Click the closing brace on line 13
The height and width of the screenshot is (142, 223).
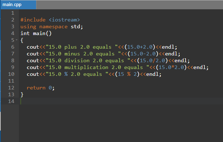click(22, 95)
